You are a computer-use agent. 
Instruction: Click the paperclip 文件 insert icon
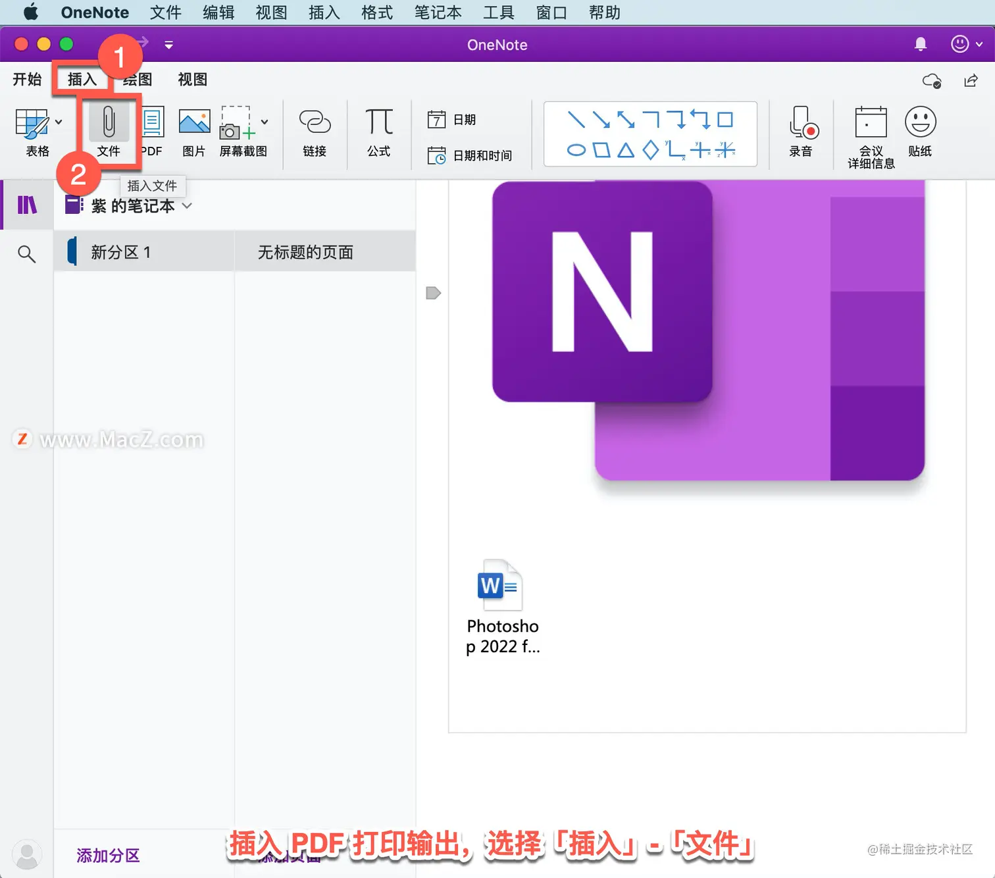pos(109,122)
